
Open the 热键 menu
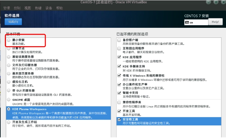coord(38,8)
